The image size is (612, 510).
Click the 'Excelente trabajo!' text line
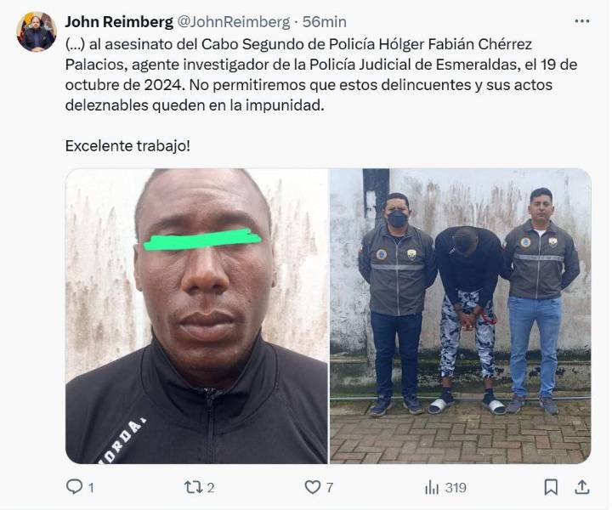click(x=127, y=146)
